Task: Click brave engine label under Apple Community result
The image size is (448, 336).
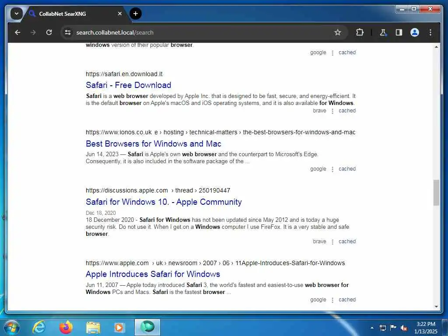Action: 319,241
